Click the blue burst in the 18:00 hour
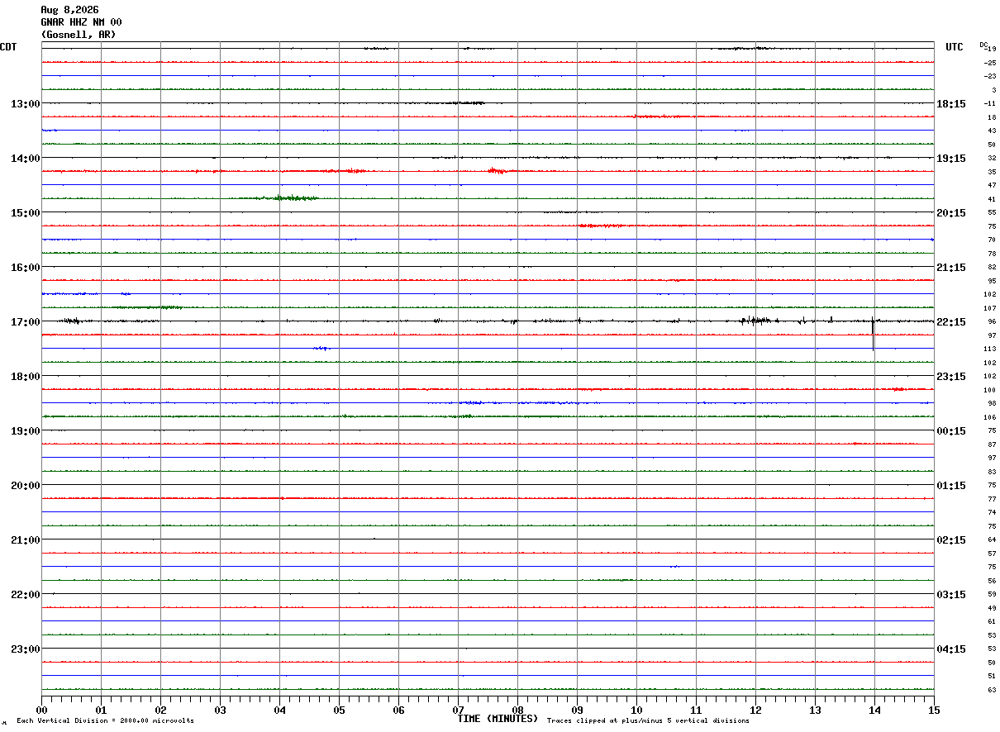This screenshot has height=732, width=1000. point(517,402)
